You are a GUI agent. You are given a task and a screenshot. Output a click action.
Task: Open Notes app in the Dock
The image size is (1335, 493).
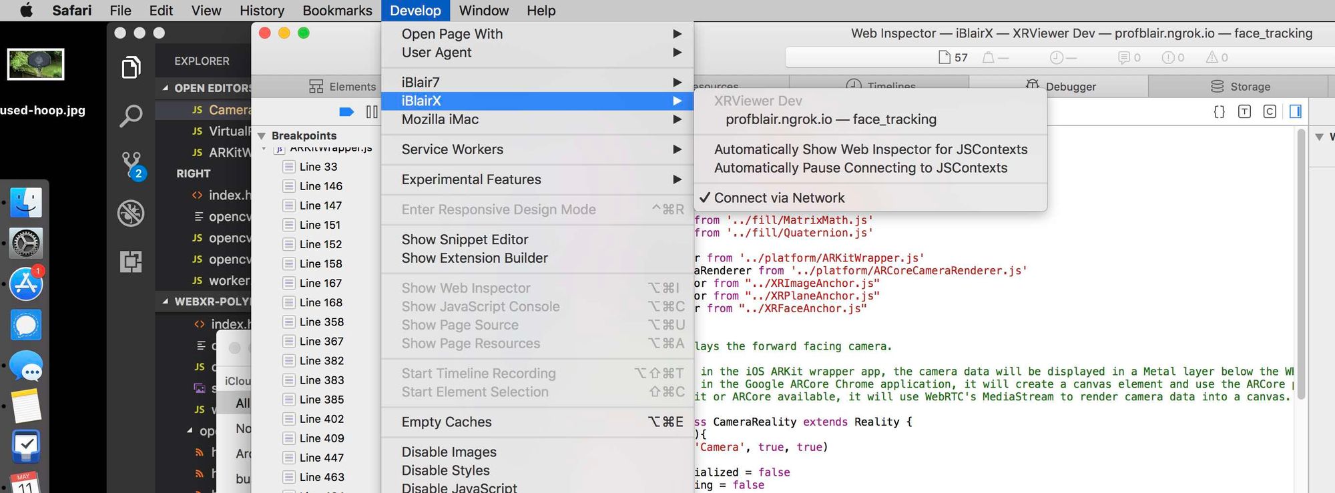point(26,406)
